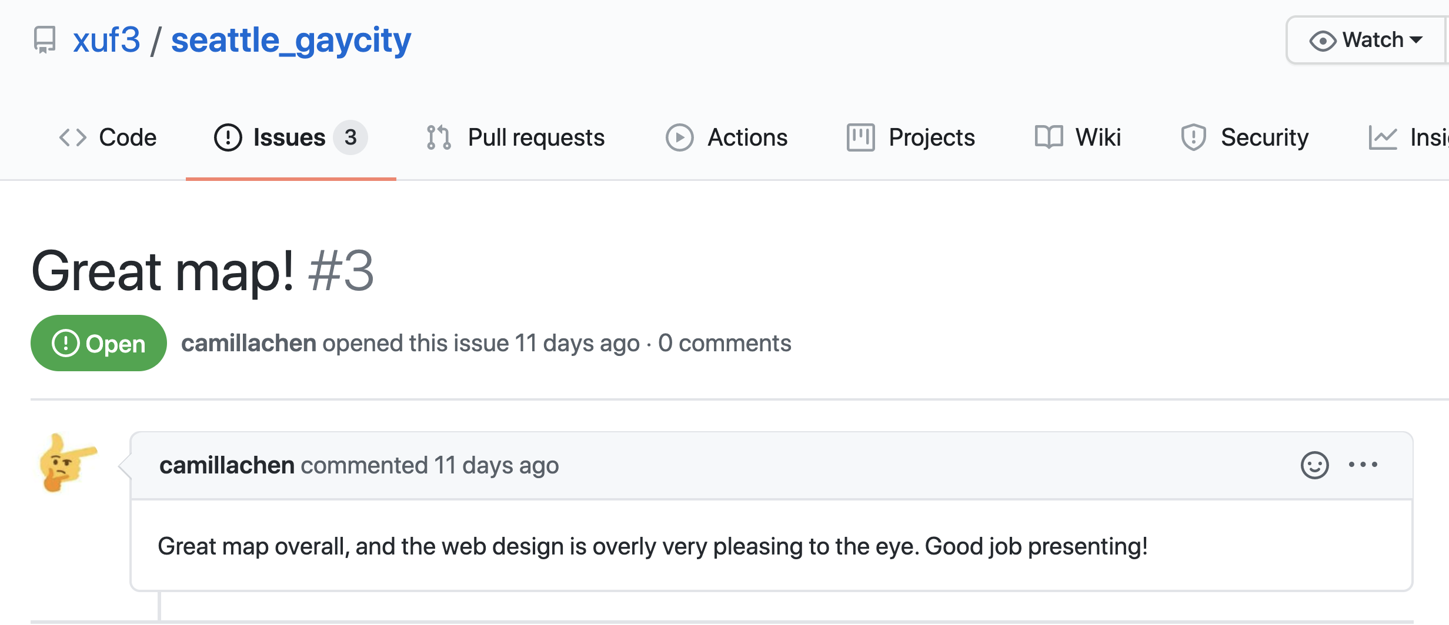Open the xuf3 user profile link
Screen dimensions: 1449x625
click(106, 40)
